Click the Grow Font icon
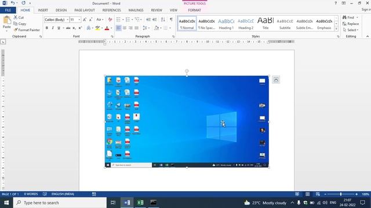 click(x=85, y=20)
